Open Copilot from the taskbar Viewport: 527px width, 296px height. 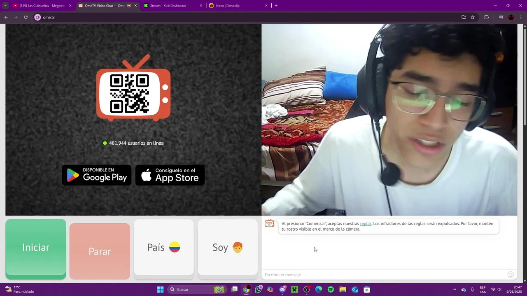270,289
